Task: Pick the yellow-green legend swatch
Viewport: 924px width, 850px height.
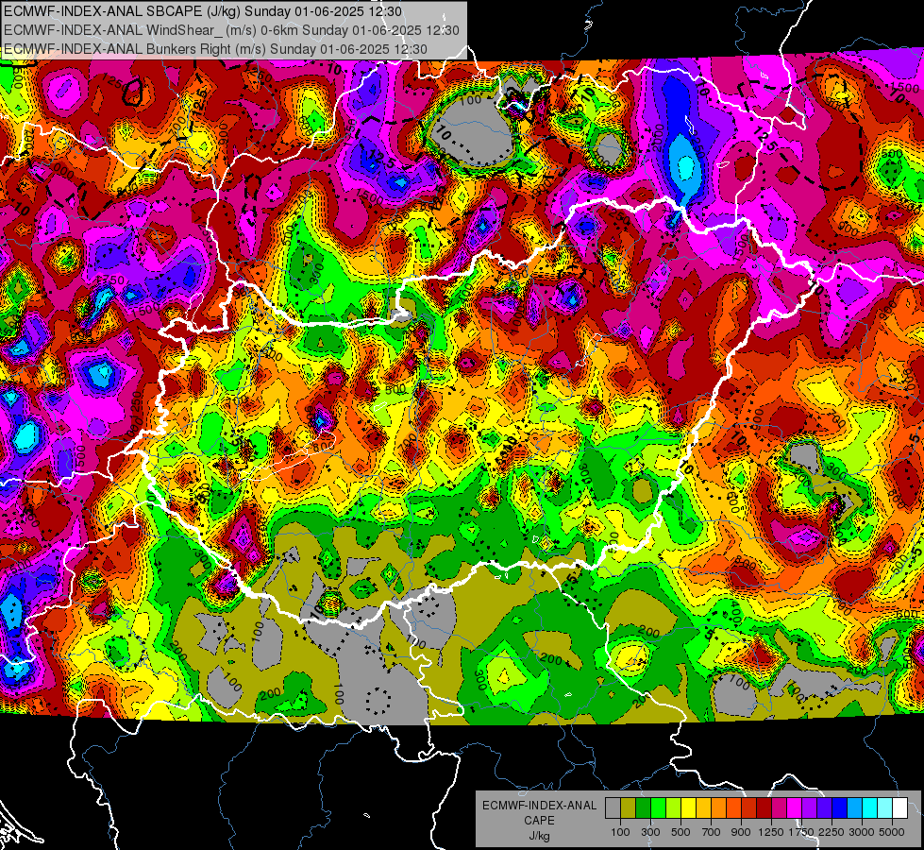Action: point(674,808)
